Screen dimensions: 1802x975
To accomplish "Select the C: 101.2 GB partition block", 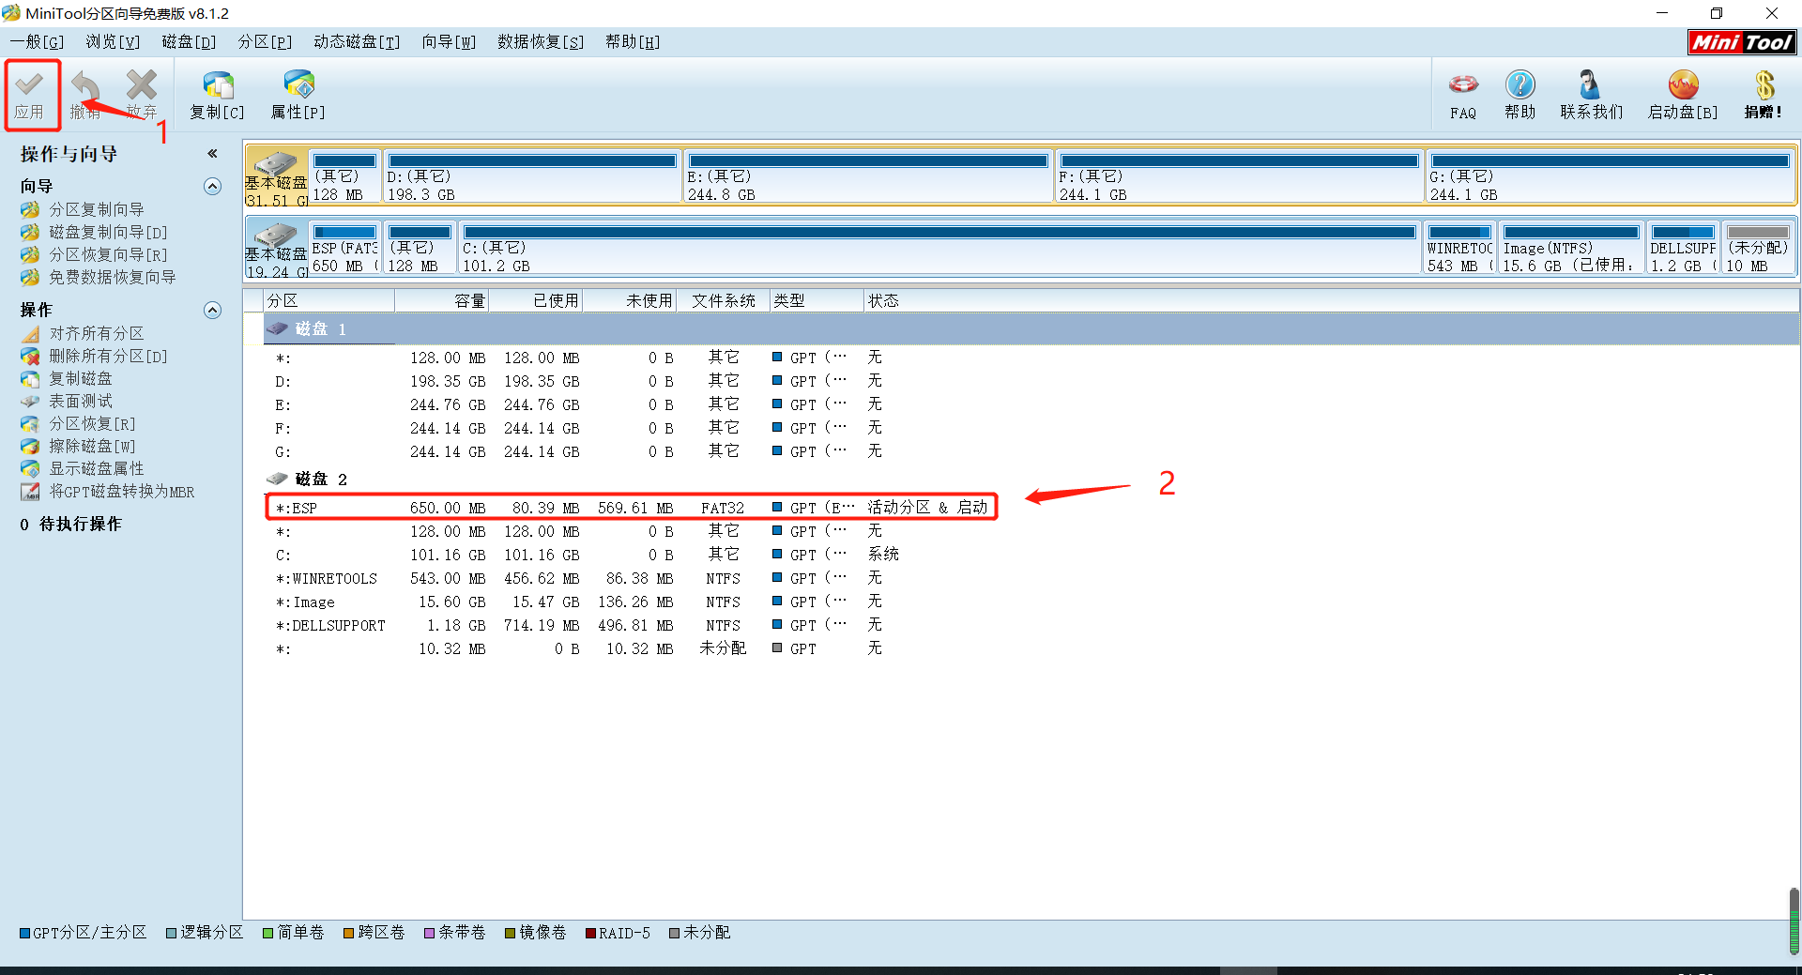I will coord(939,248).
